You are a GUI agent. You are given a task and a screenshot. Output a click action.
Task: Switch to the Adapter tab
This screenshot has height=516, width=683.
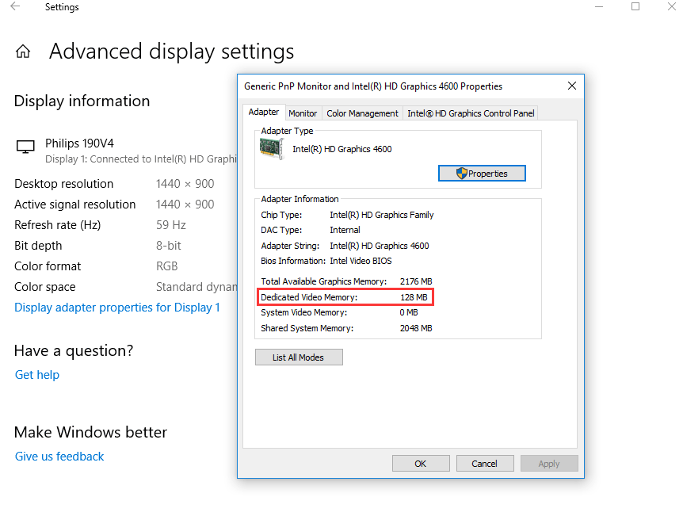263,113
